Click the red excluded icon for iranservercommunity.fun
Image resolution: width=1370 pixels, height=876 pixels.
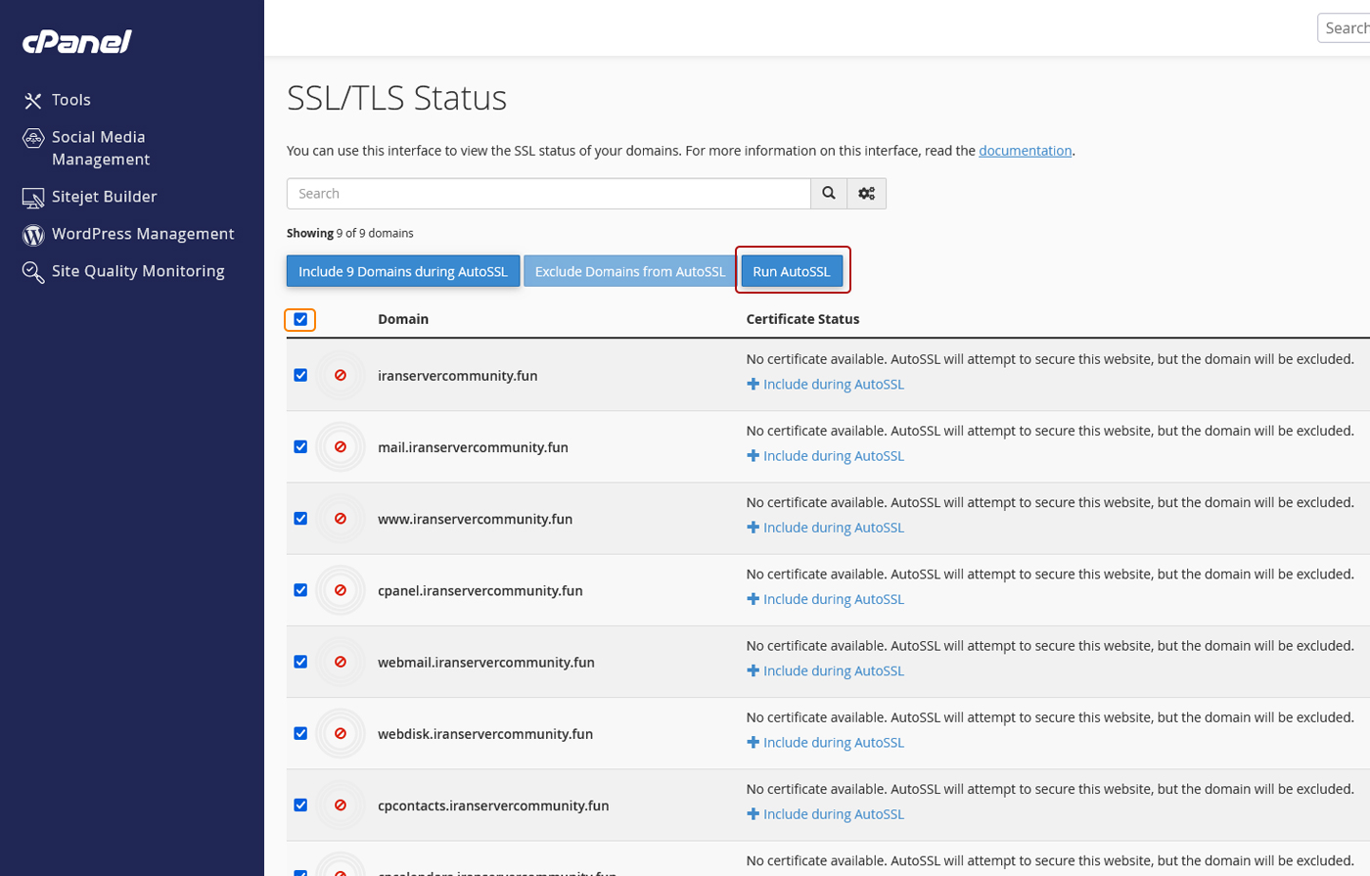[x=340, y=375]
